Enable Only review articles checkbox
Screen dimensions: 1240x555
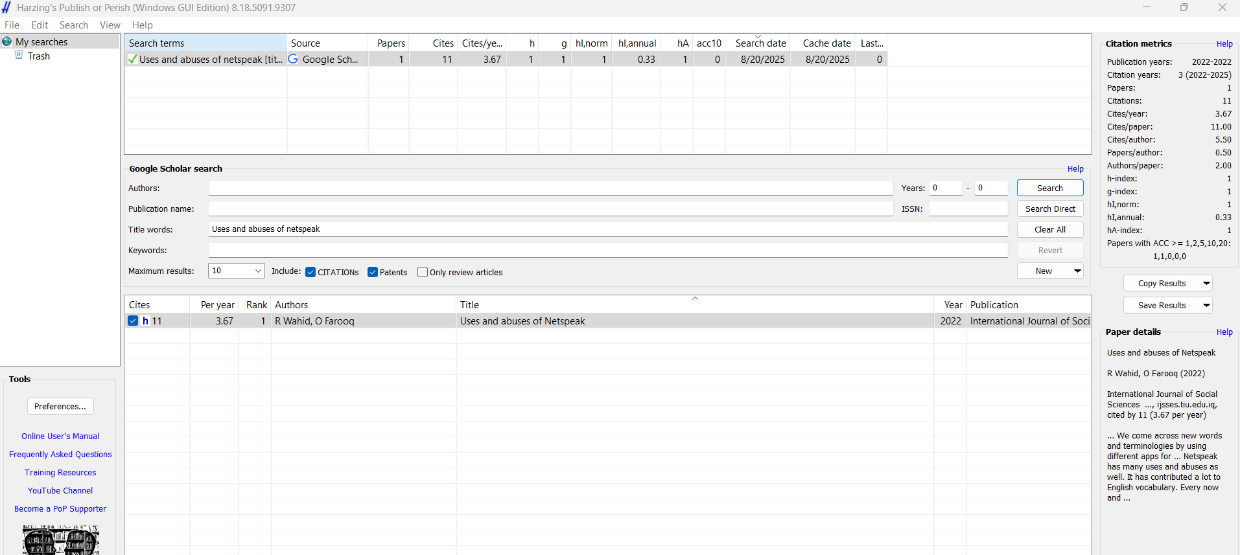pyautogui.click(x=423, y=272)
